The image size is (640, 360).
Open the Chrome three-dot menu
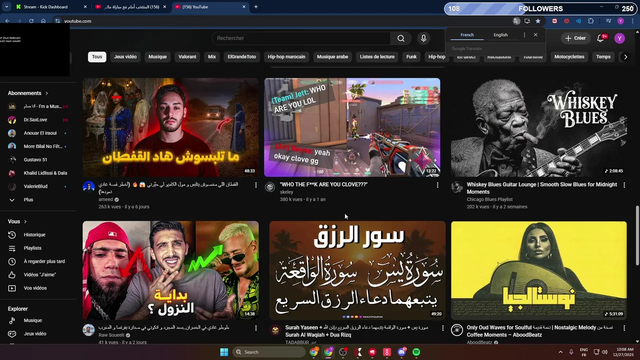tap(632, 21)
